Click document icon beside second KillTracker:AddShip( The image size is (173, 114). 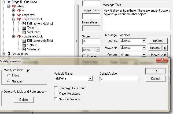(24, 41)
